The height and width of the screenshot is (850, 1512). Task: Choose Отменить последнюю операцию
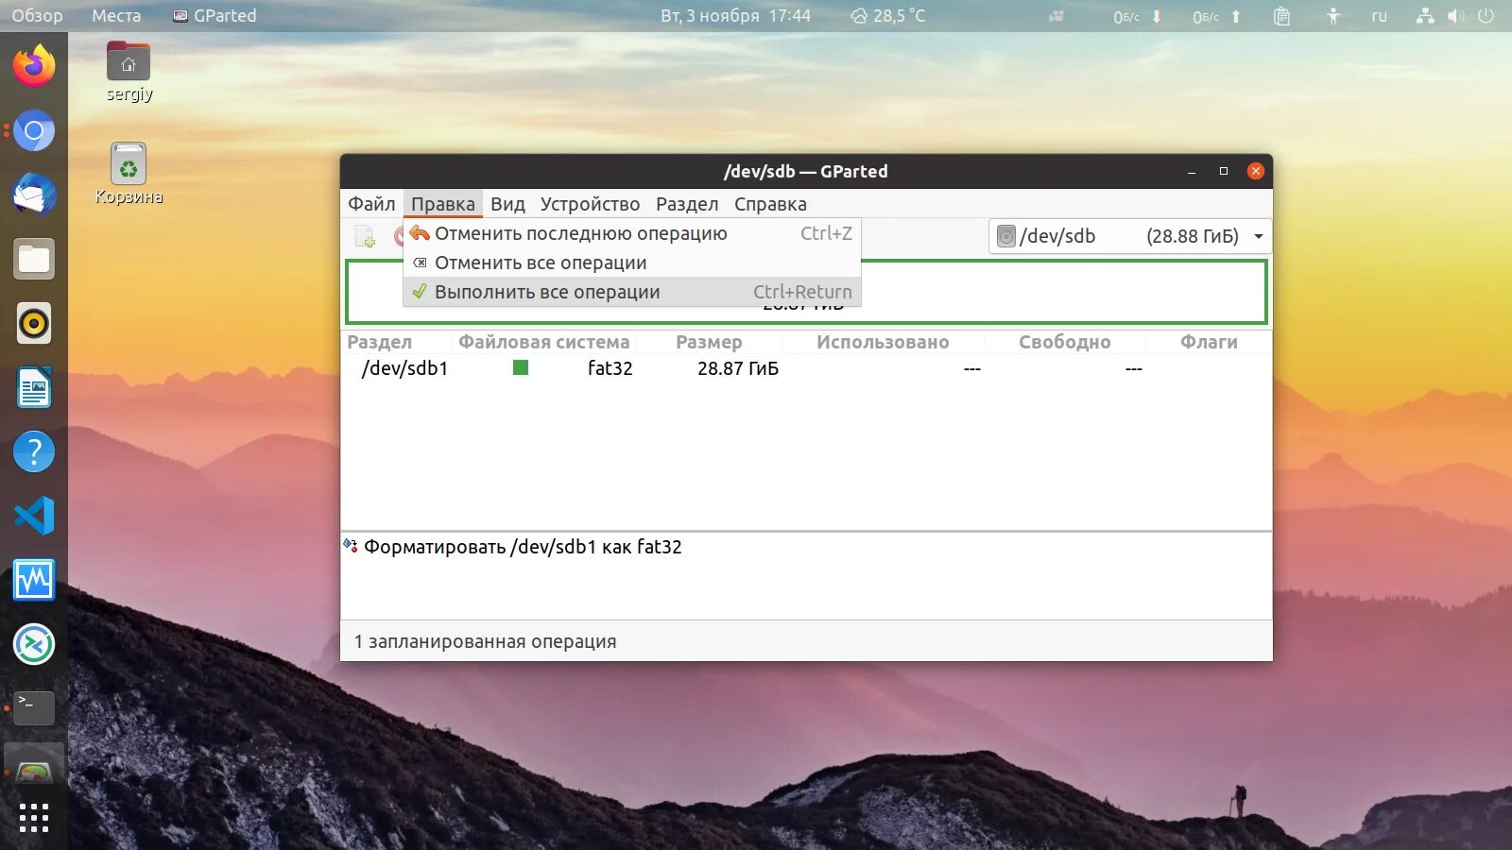point(632,233)
